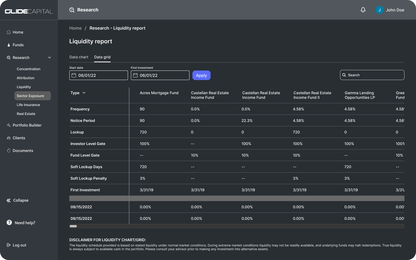Open Concentration submenu item
Screen dimensions: 416x260
[x=29, y=69]
